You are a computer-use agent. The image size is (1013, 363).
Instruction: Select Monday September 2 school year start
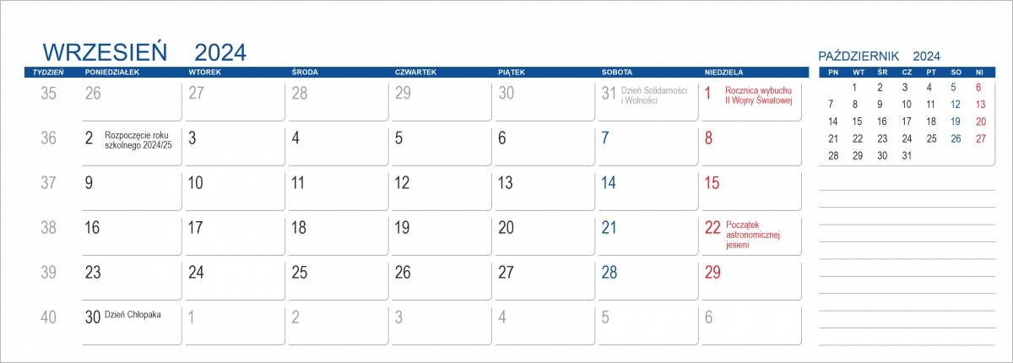132,144
